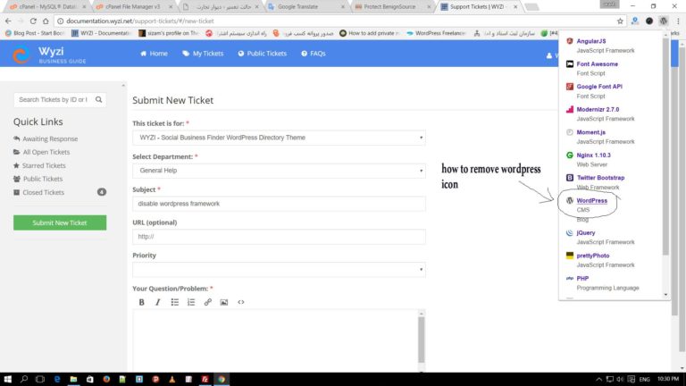Insert an image in the editor
Image resolution: width=686 pixels, height=386 pixels.
pos(224,302)
